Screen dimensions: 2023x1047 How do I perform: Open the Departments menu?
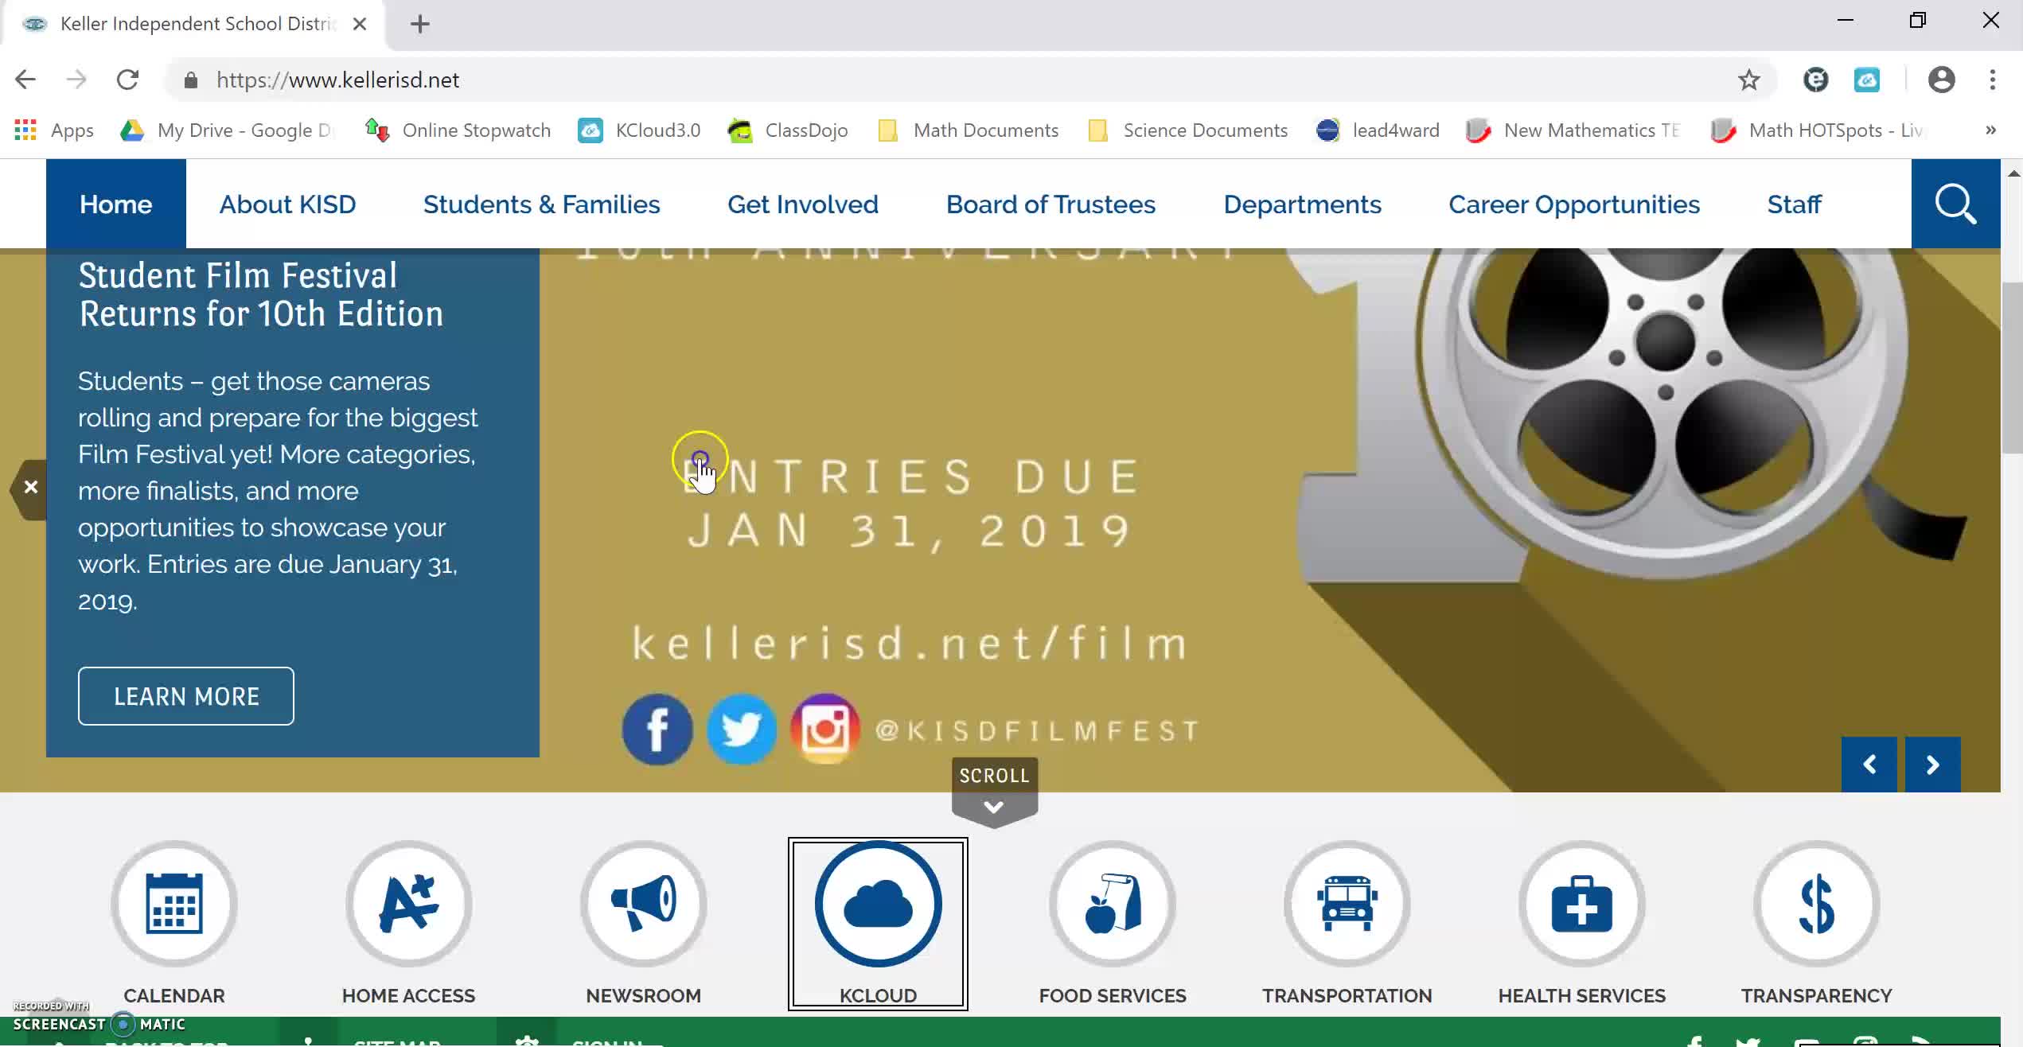(1302, 204)
